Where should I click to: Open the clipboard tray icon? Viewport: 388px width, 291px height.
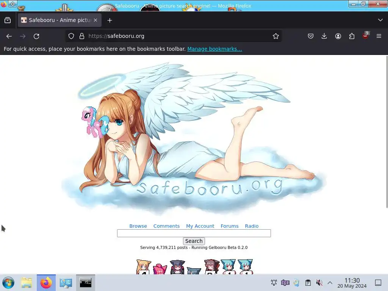point(308,283)
